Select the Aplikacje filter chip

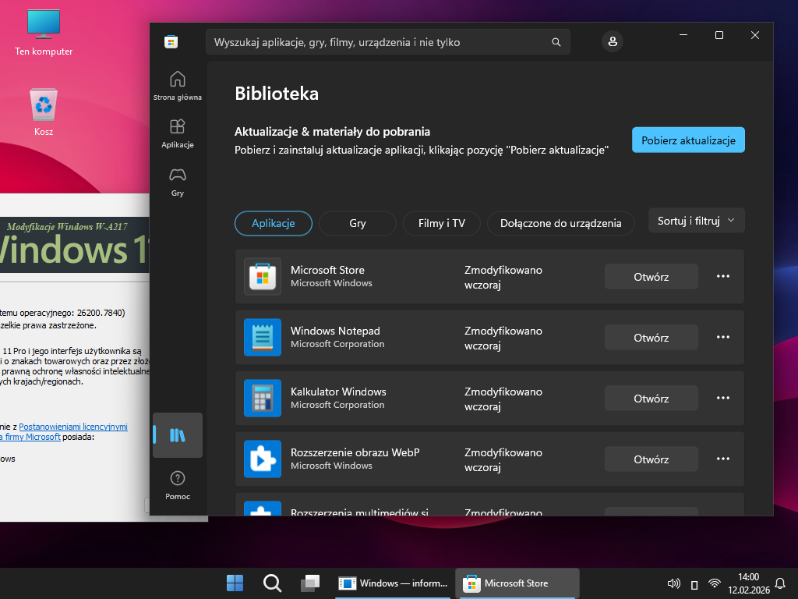(274, 223)
